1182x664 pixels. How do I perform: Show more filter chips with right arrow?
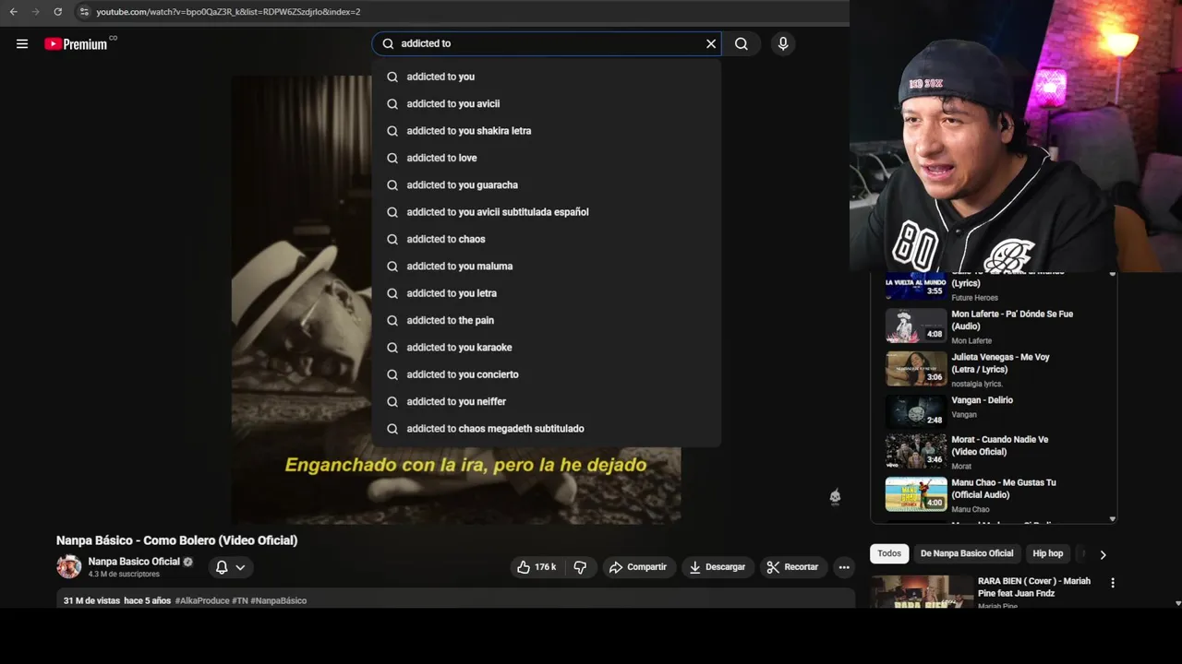[1103, 554]
